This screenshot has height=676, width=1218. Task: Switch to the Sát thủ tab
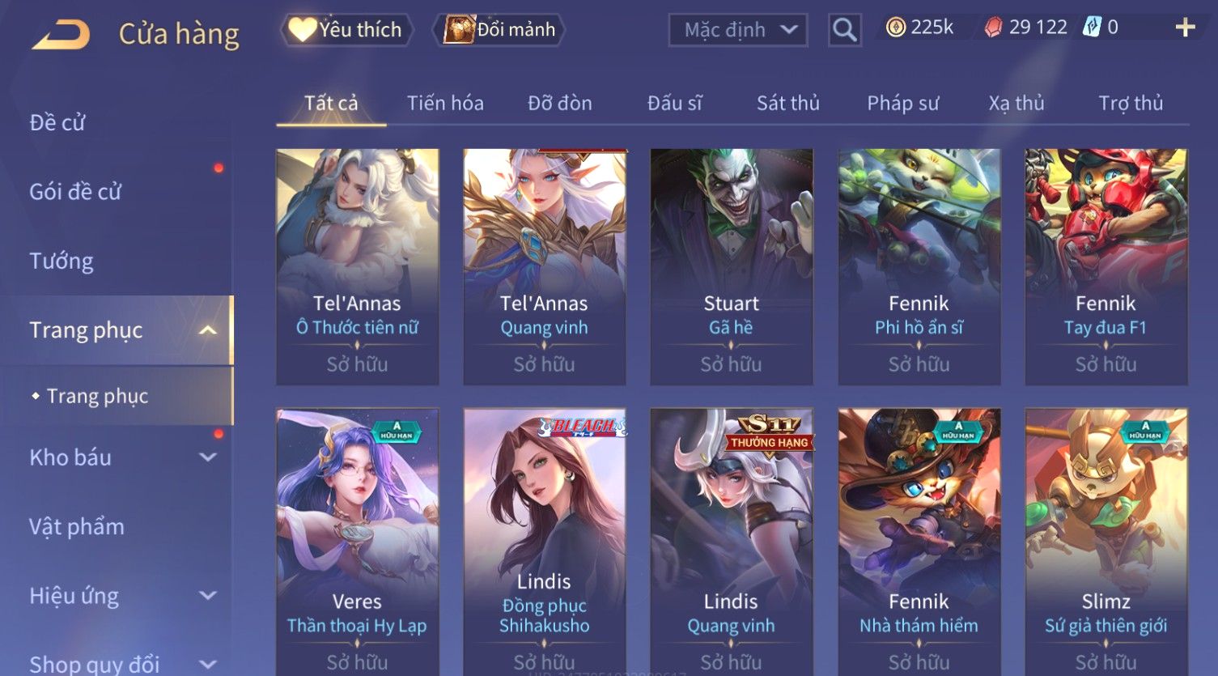[787, 103]
